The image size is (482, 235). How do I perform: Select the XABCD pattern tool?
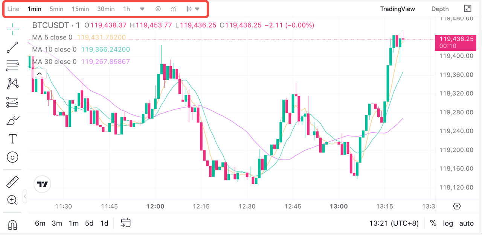pos(12,83)
